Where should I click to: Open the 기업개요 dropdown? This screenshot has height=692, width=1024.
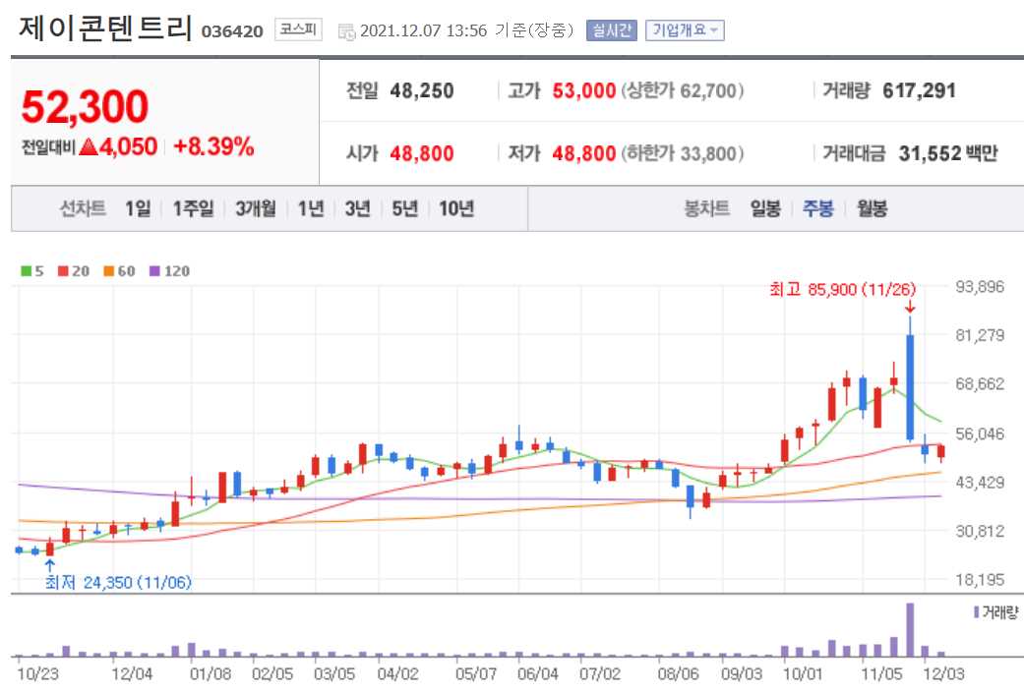685,29
